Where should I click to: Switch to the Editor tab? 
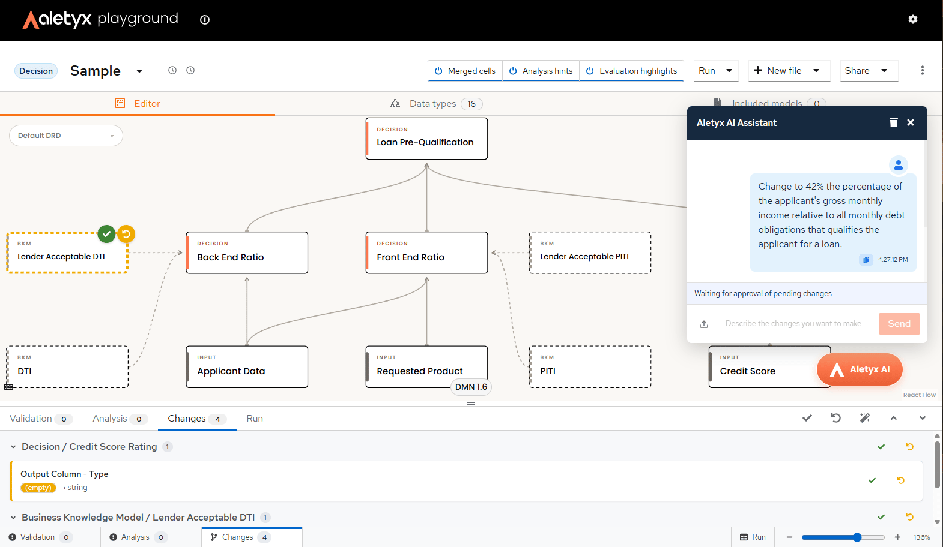point(138,103)
